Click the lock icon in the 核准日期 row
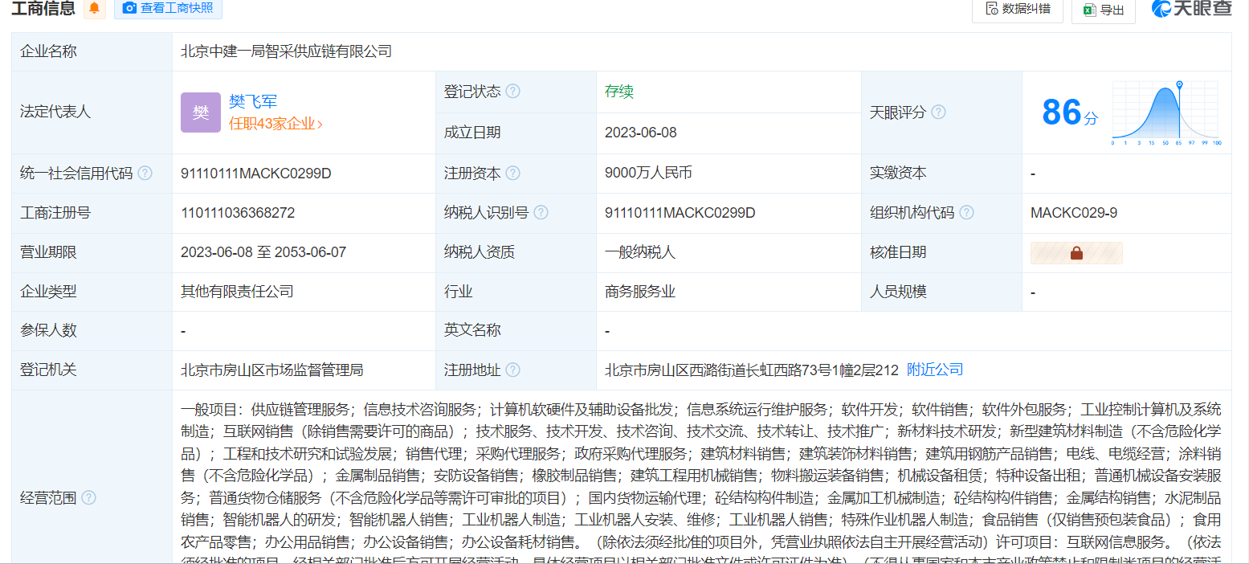1249x564 pixels. tap(1076, 252)
